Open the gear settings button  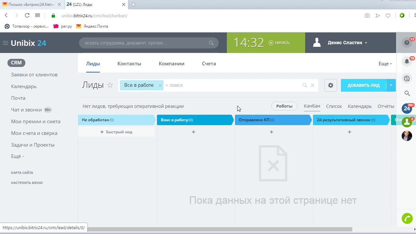331,85
